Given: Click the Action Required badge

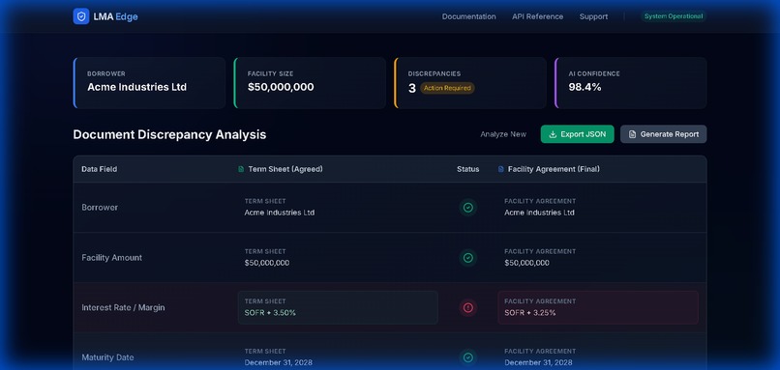Looking at the screenshot, I should click(447, 88).
